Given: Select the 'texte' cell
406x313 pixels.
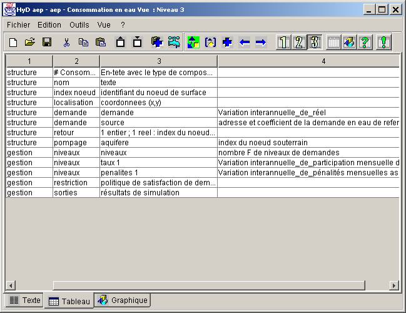Looking at the screenshot, I should click(158, 83).
